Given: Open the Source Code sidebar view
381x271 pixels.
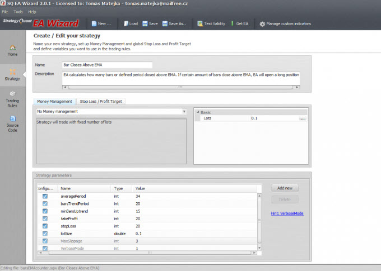Looking at the screenshot, I should [x=12, y=124].
